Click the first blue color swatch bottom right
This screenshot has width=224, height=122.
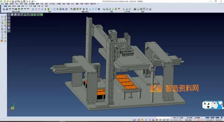(x=207, y=118)
